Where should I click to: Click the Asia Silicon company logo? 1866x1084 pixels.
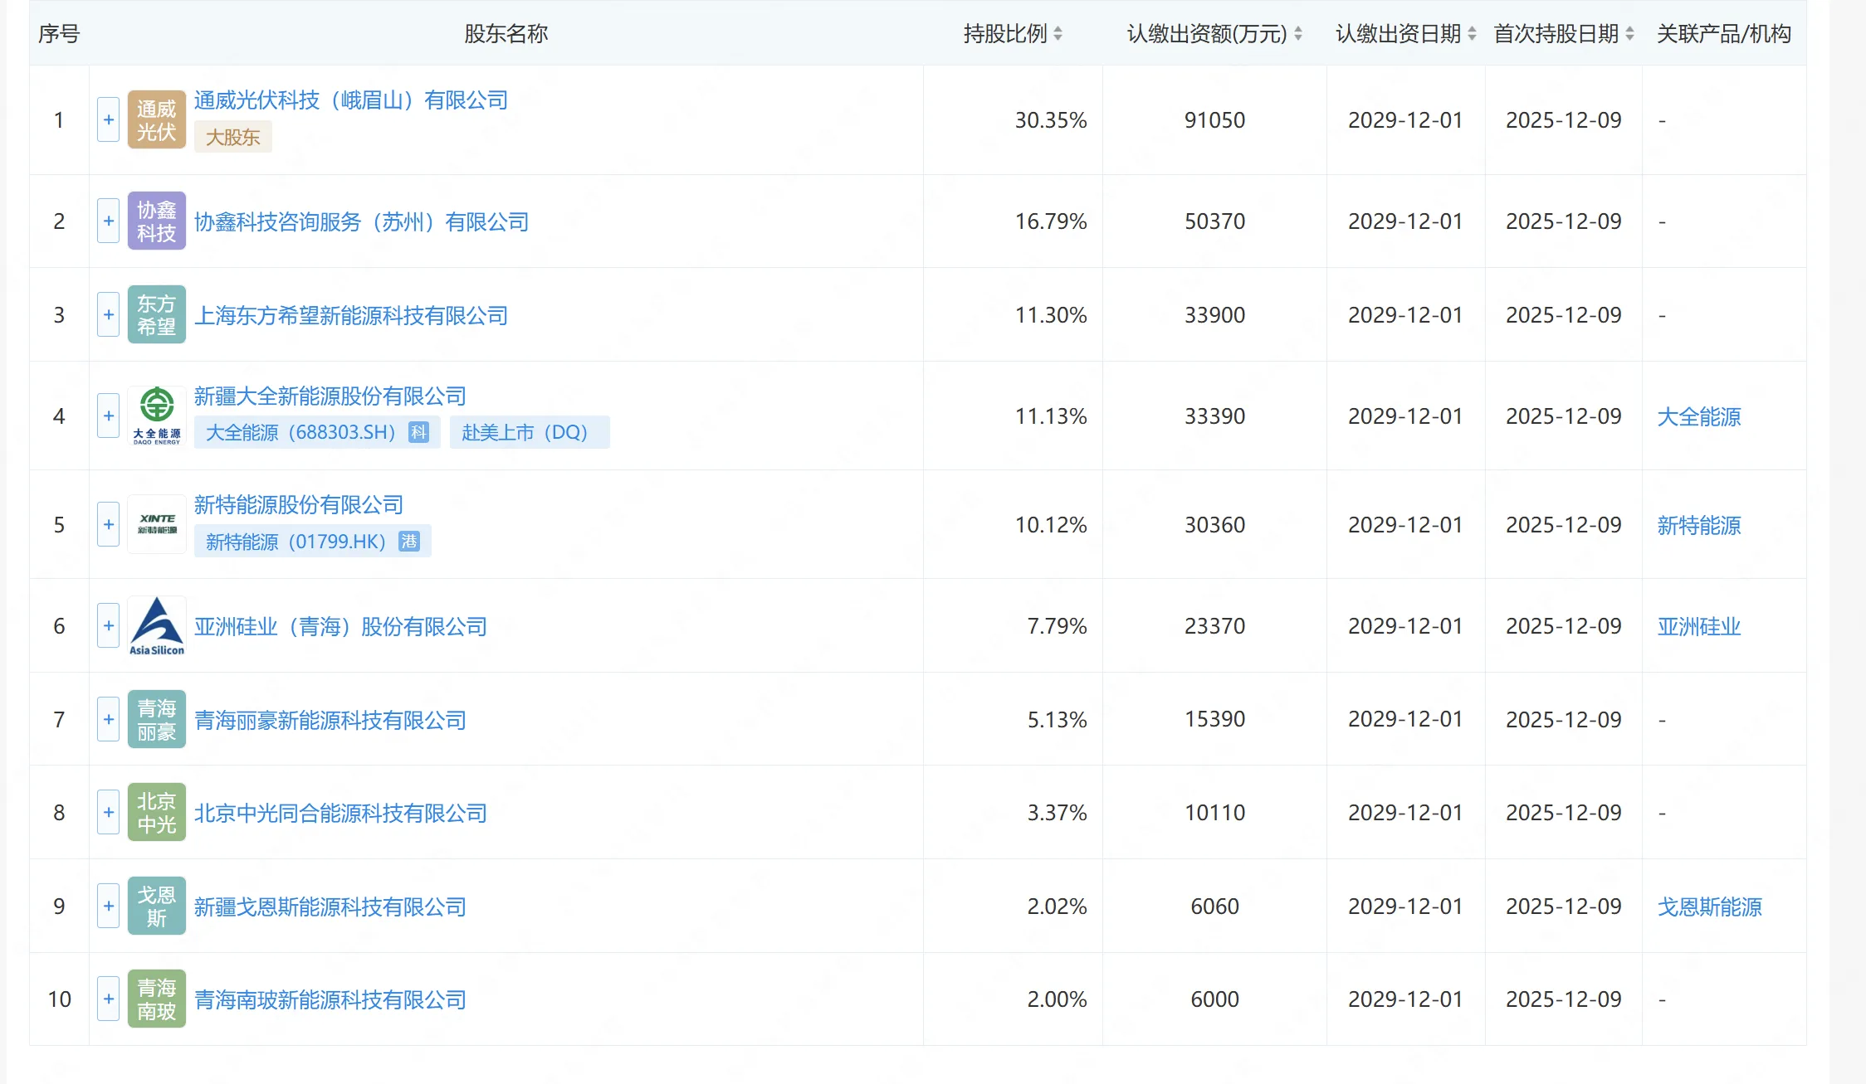coord(156,626)
